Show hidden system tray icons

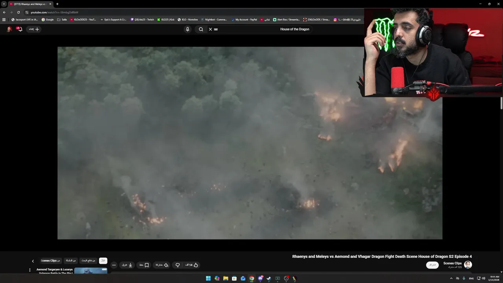451,278
